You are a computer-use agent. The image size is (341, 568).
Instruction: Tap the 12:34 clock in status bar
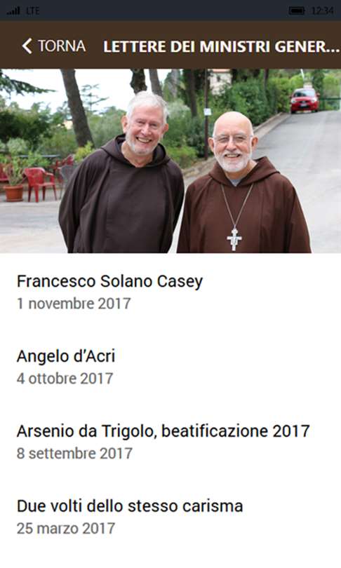[x=322, y=11]
